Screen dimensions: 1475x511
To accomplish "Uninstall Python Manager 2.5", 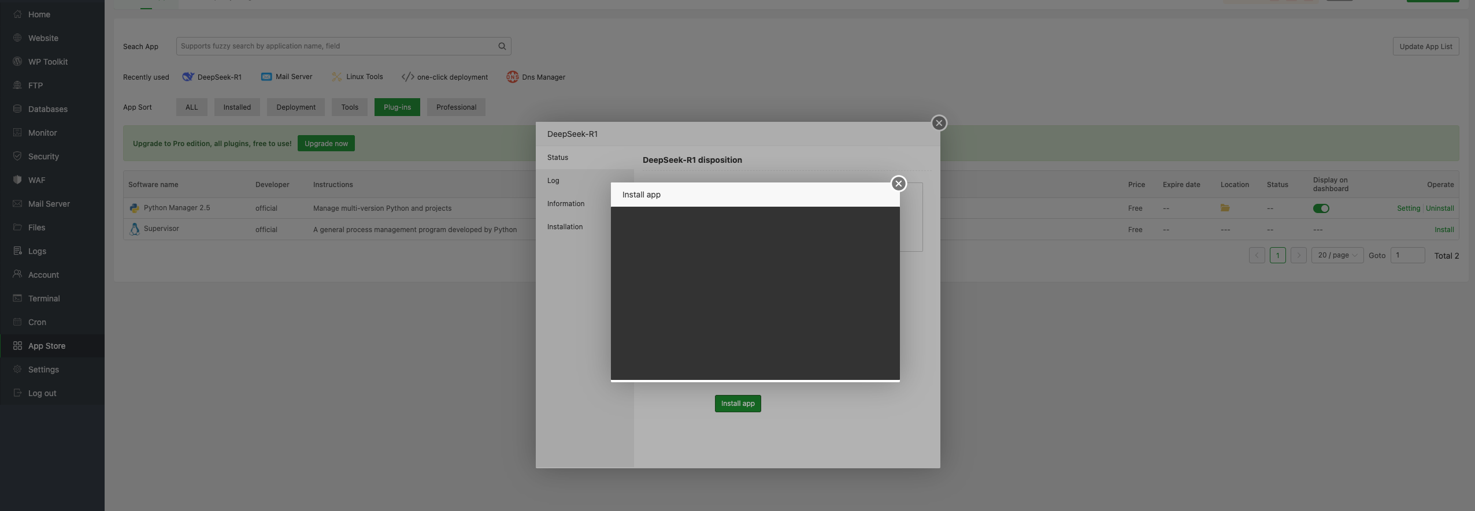I will tap(1440, 208).
